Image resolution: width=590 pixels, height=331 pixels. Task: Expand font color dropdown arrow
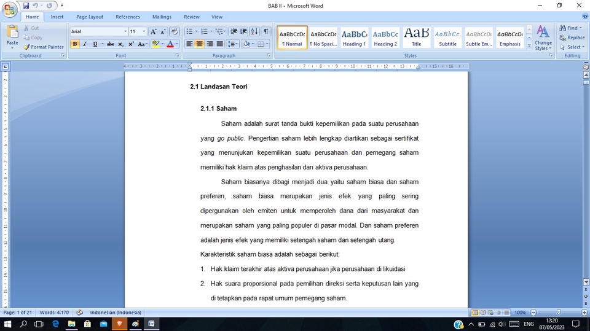(x=177, y=44)
